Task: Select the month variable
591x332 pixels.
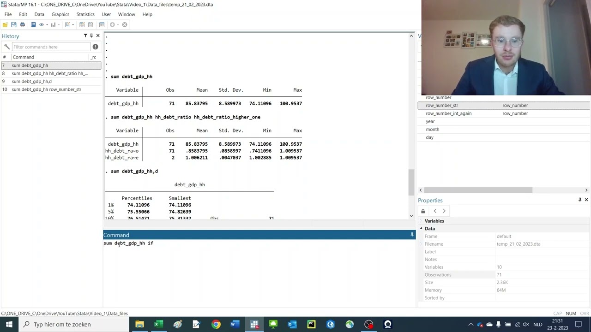Action: [x=432, y=130]
